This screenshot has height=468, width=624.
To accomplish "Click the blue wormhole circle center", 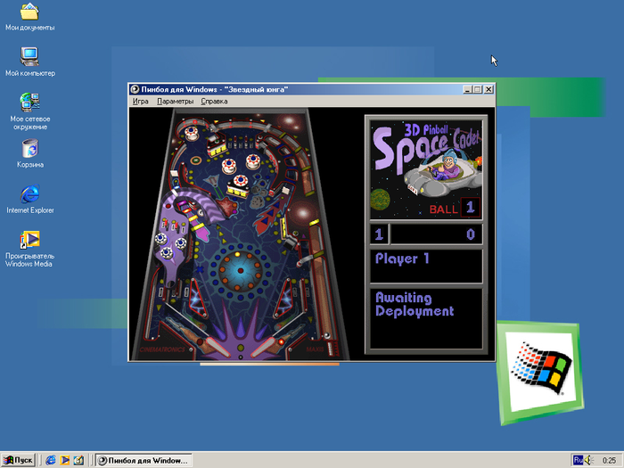I will tap(241, 271).
